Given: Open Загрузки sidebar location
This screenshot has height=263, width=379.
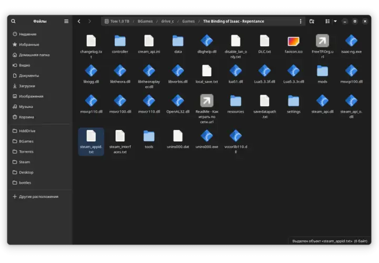Looking at the screenshot, I should pos(40,86).
